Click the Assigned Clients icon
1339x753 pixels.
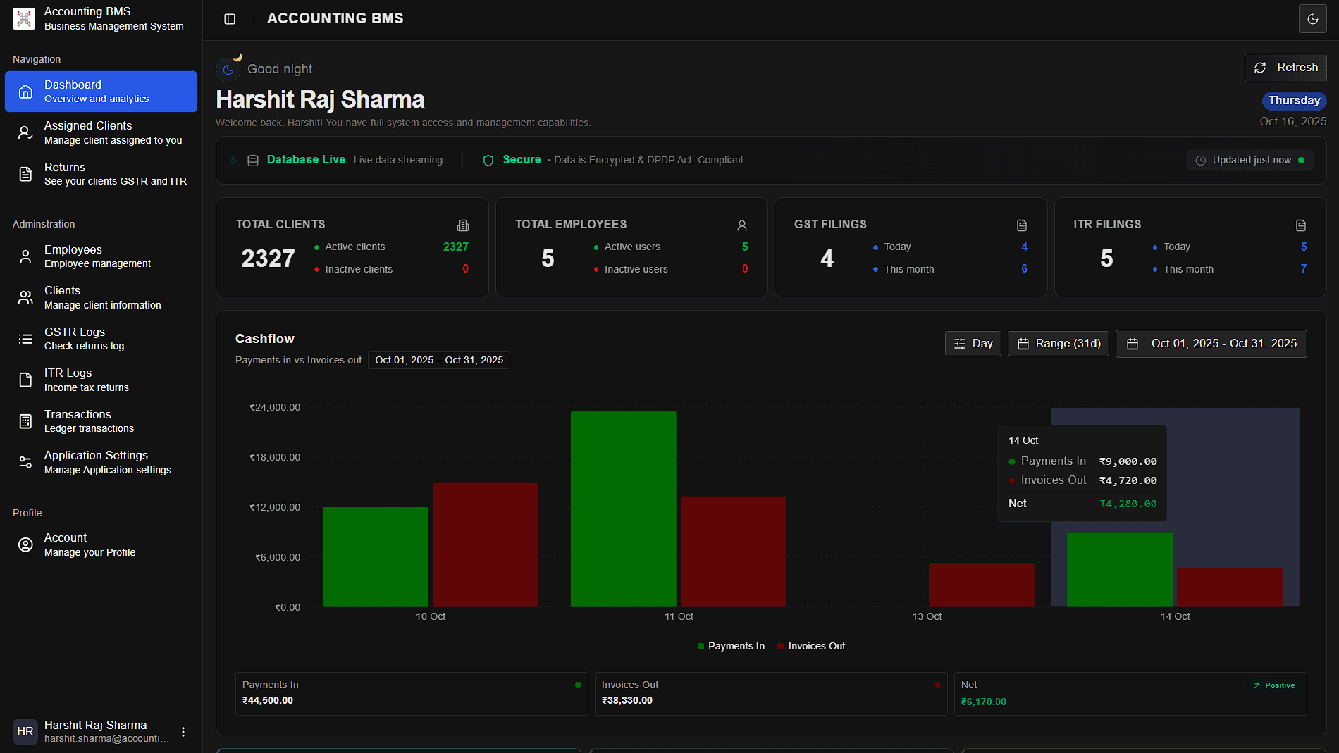coord(25,132)
